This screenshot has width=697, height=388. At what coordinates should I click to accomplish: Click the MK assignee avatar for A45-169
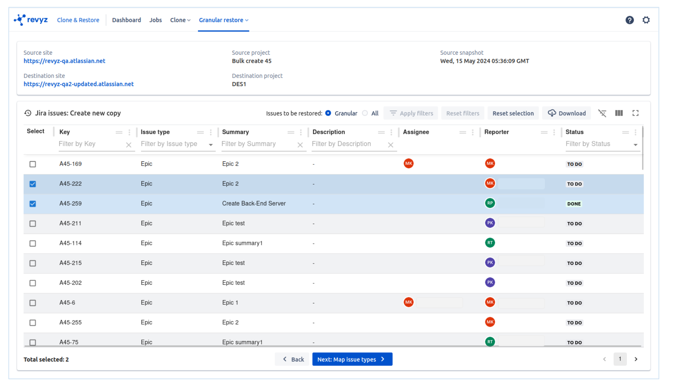click(x=409, y=164)
